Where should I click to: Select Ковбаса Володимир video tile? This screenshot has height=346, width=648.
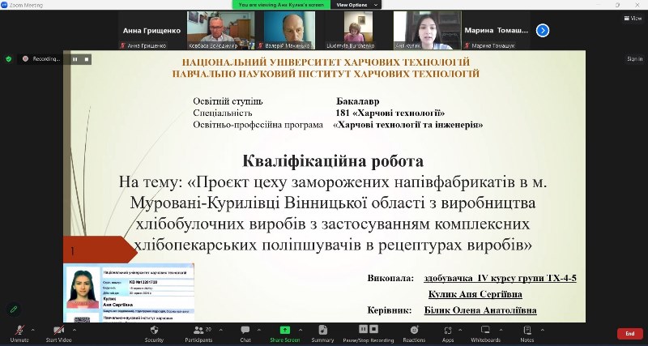pyautogui.click(x=221, y=31)
